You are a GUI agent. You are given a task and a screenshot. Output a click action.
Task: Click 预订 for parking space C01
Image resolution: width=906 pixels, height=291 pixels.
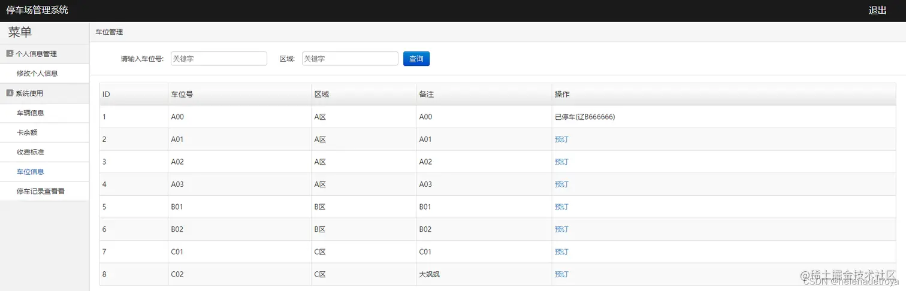click(x=561, y=251)
